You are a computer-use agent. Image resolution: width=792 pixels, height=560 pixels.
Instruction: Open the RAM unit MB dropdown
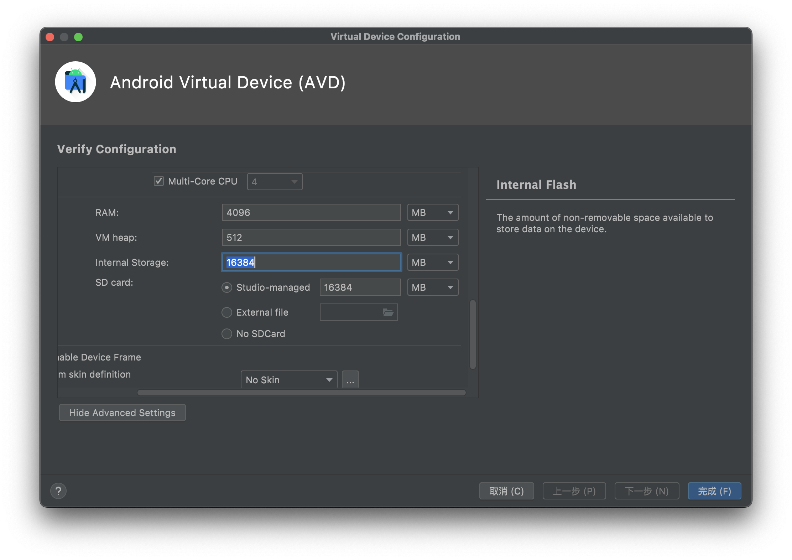433,213
